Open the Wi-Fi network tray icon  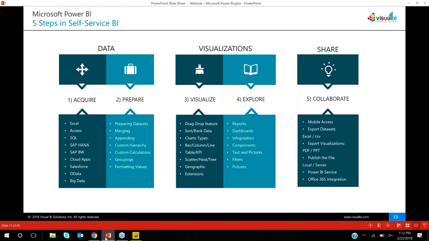(x=373, y=236)
